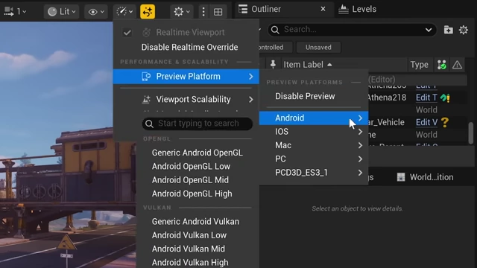The image size is (477, 268).
Task: Open Edit T link for Athena218
Action: [426, 98]
